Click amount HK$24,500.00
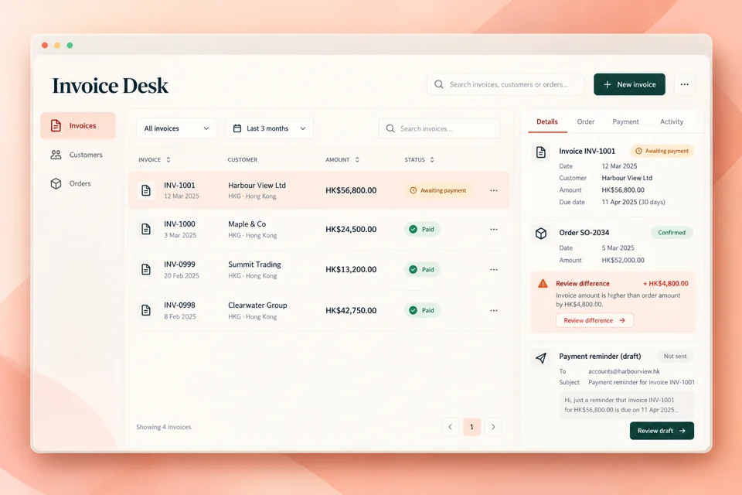Screen dimensions: 742x495 pyautogui.click(x=351, y=229)
